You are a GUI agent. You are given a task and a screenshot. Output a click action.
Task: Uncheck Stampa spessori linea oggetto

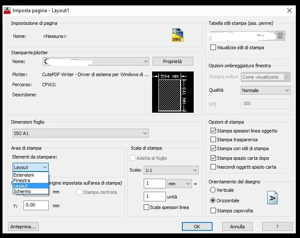(213, 131)
